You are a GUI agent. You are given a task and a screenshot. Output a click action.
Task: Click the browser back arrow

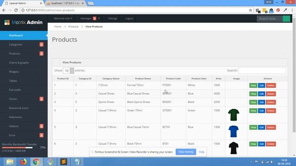[x=4, y=10]
